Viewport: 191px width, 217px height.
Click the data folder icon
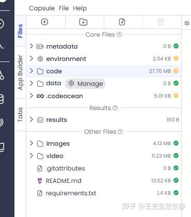coord(40,84)
